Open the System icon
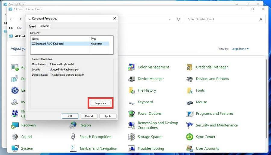The height and width of the screenshot is (155, 271). pos(15,148)
